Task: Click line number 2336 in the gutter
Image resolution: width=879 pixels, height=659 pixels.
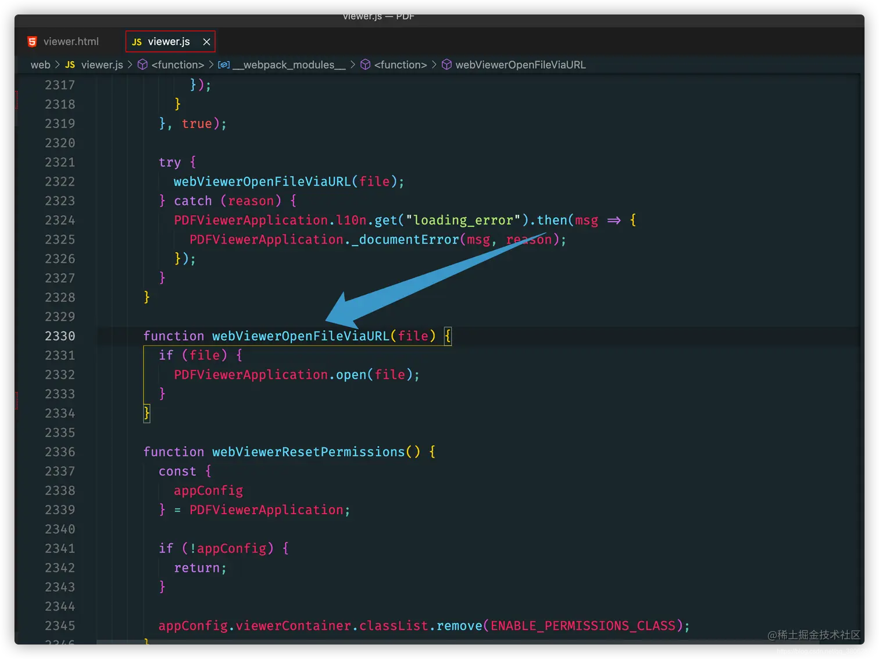Action: [x=60, y=452]
